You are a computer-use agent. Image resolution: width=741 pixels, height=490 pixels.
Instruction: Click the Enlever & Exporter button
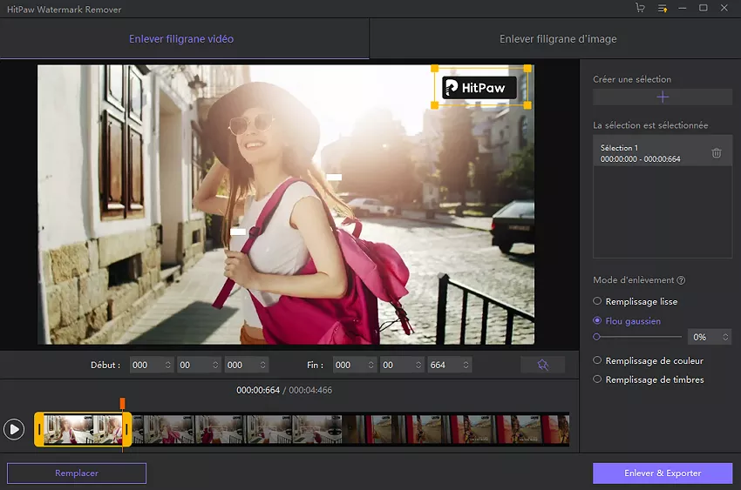pyautogui.click(x=663, y=473)
